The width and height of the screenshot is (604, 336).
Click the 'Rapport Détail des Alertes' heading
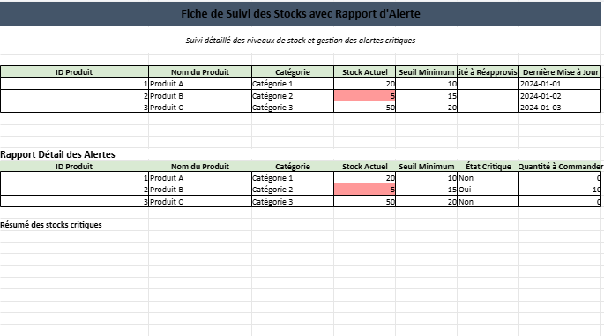pos(58,154)
